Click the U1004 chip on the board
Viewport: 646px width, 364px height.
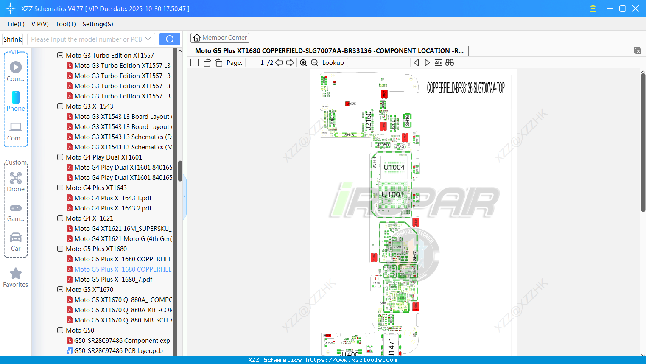(x=394, y=167)
